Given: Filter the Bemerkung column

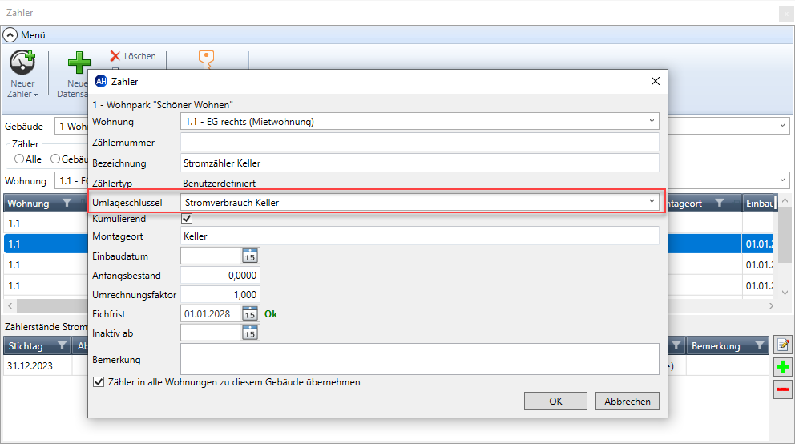Looking at the screenshot, I should coord(758,345).
